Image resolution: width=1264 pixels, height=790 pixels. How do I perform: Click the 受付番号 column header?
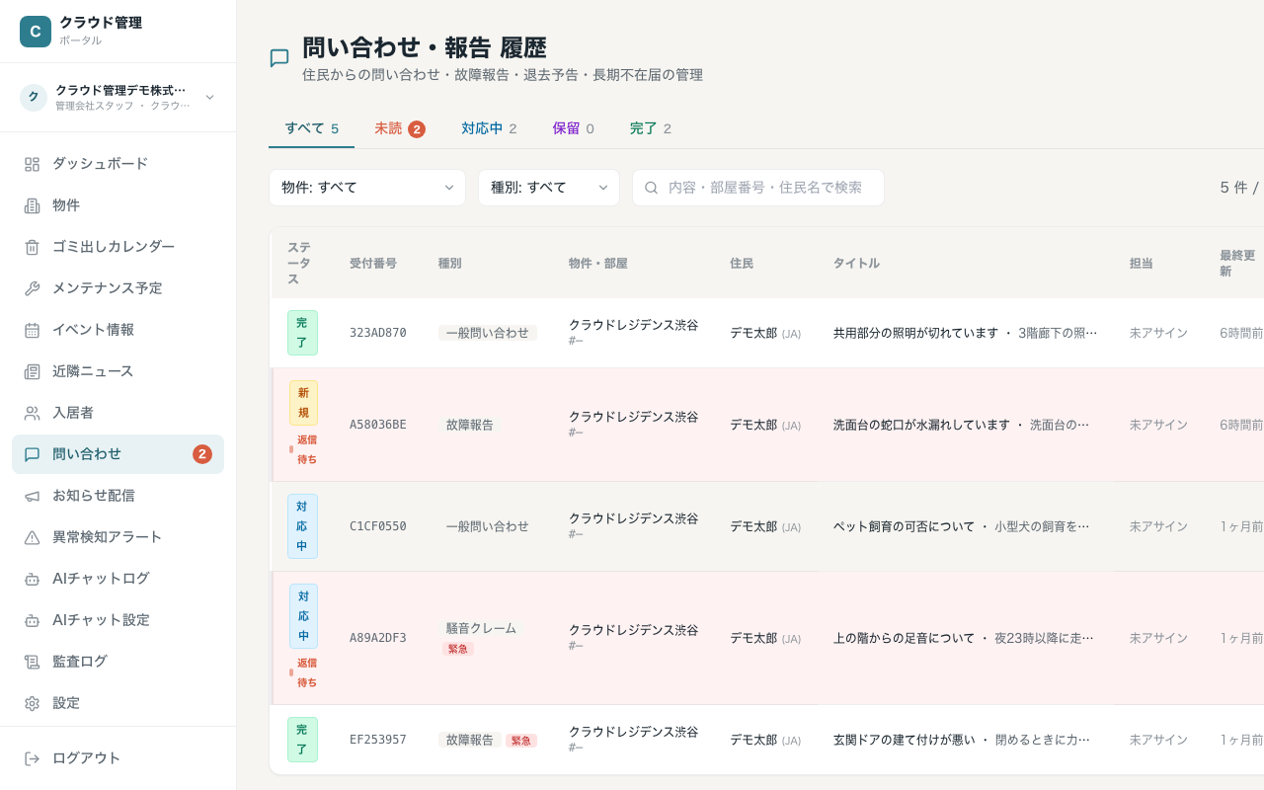coord(373,264)
